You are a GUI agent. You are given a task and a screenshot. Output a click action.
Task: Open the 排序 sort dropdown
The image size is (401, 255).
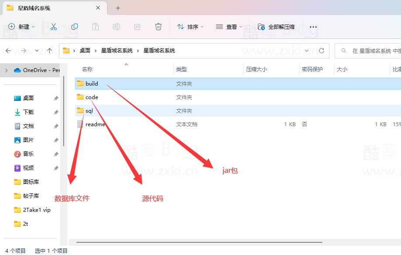pos(190,27)
